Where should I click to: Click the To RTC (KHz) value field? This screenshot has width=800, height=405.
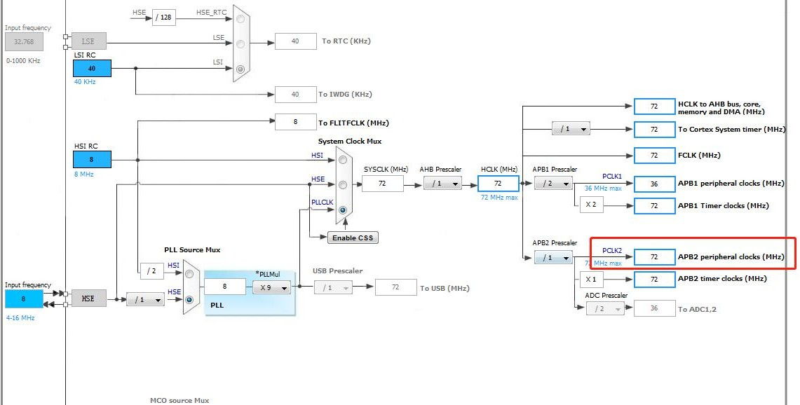(295, 41)
